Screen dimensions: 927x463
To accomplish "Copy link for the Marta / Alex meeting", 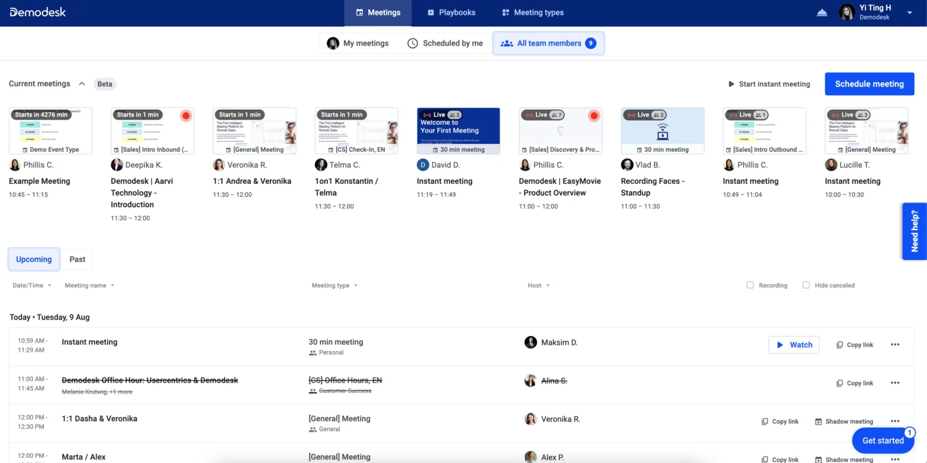I will [780, 459].
